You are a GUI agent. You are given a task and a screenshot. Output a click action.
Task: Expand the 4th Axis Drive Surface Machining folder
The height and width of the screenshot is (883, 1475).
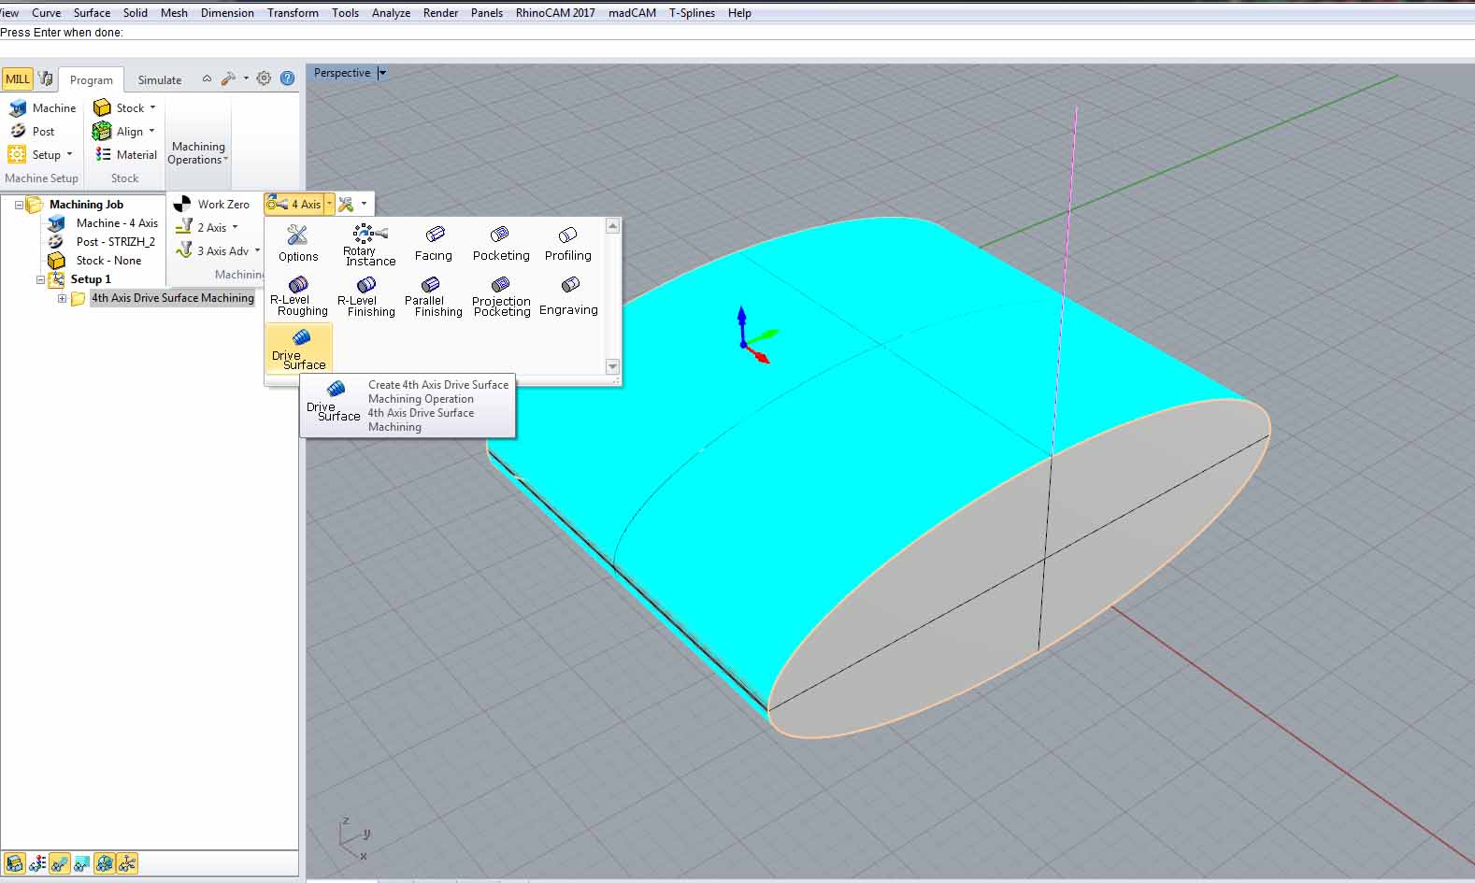[x=62, y=298]
